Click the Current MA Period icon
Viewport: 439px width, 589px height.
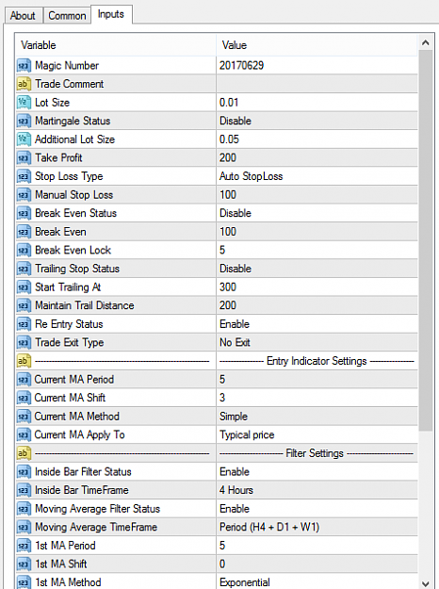tap(24, 380)
